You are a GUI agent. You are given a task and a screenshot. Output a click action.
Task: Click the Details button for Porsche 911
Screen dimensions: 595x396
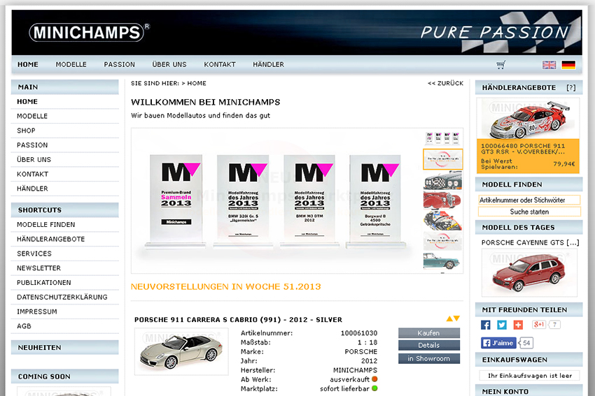tap(429, 345)
